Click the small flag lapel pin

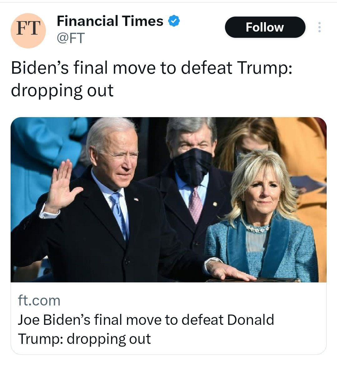[136, 199]
